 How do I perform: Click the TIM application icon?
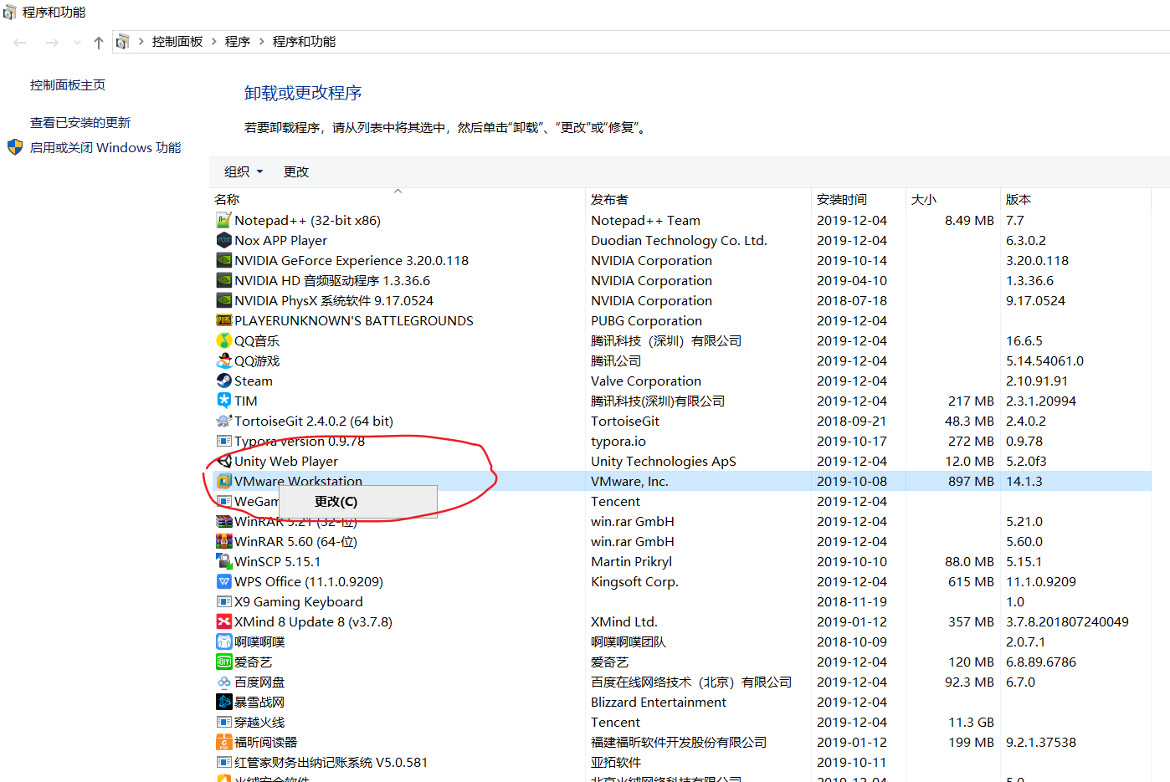tap(224, 401)
